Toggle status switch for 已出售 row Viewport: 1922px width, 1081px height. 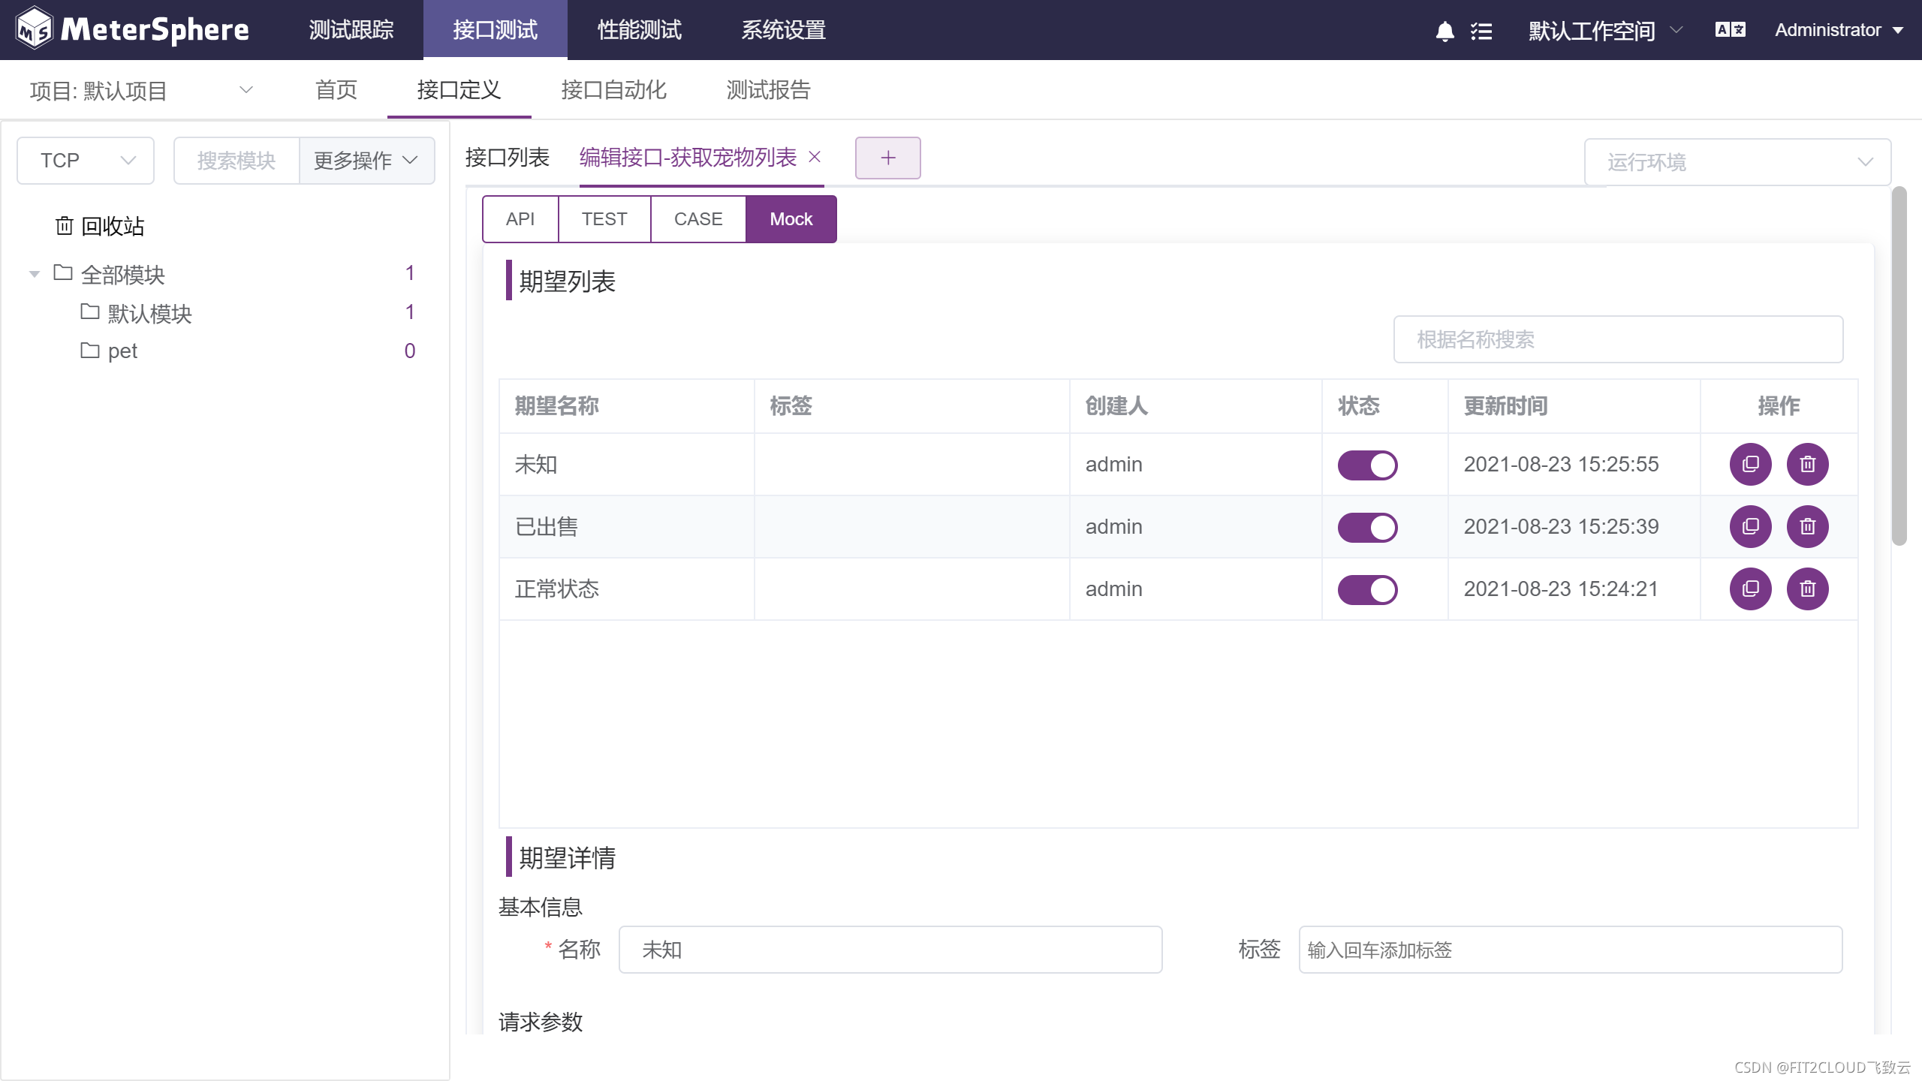point(1367,528)
